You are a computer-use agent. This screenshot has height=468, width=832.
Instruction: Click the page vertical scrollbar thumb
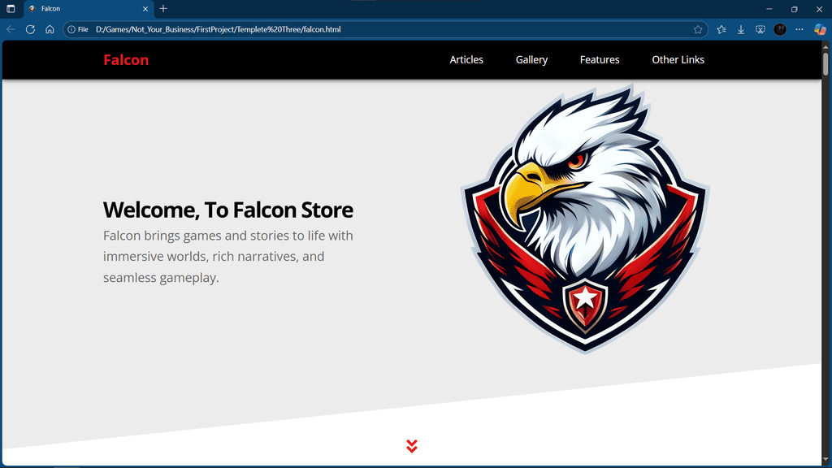tap(825, 63)
